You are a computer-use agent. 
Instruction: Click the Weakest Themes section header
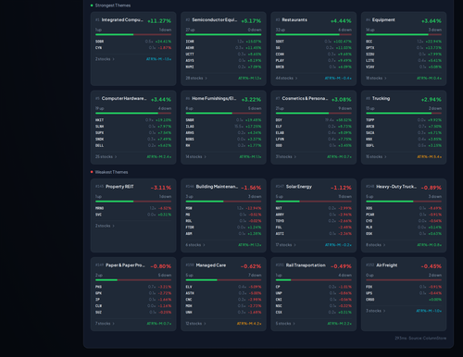tap(111, 172)
